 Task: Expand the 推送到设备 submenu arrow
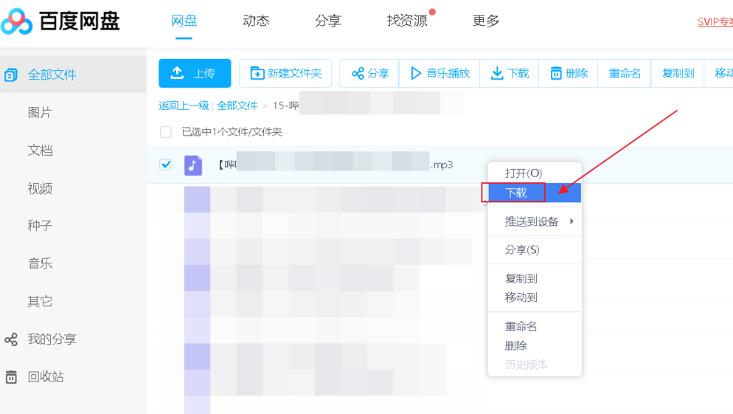click(572, 221)
